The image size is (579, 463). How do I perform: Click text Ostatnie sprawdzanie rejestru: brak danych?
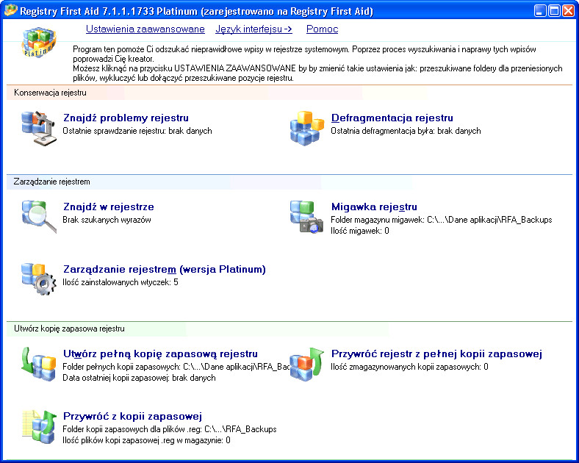[x=137, y=131]
